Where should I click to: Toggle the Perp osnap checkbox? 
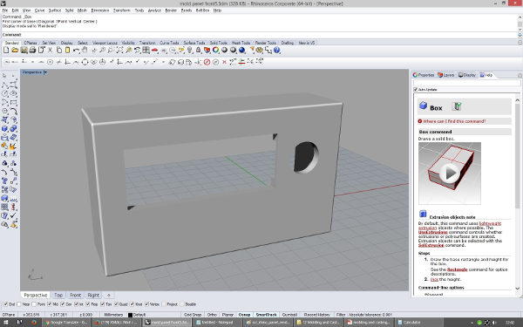click(88, 304)
